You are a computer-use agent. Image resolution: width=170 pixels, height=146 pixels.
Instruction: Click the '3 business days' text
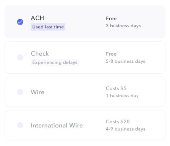pos(123,26)
